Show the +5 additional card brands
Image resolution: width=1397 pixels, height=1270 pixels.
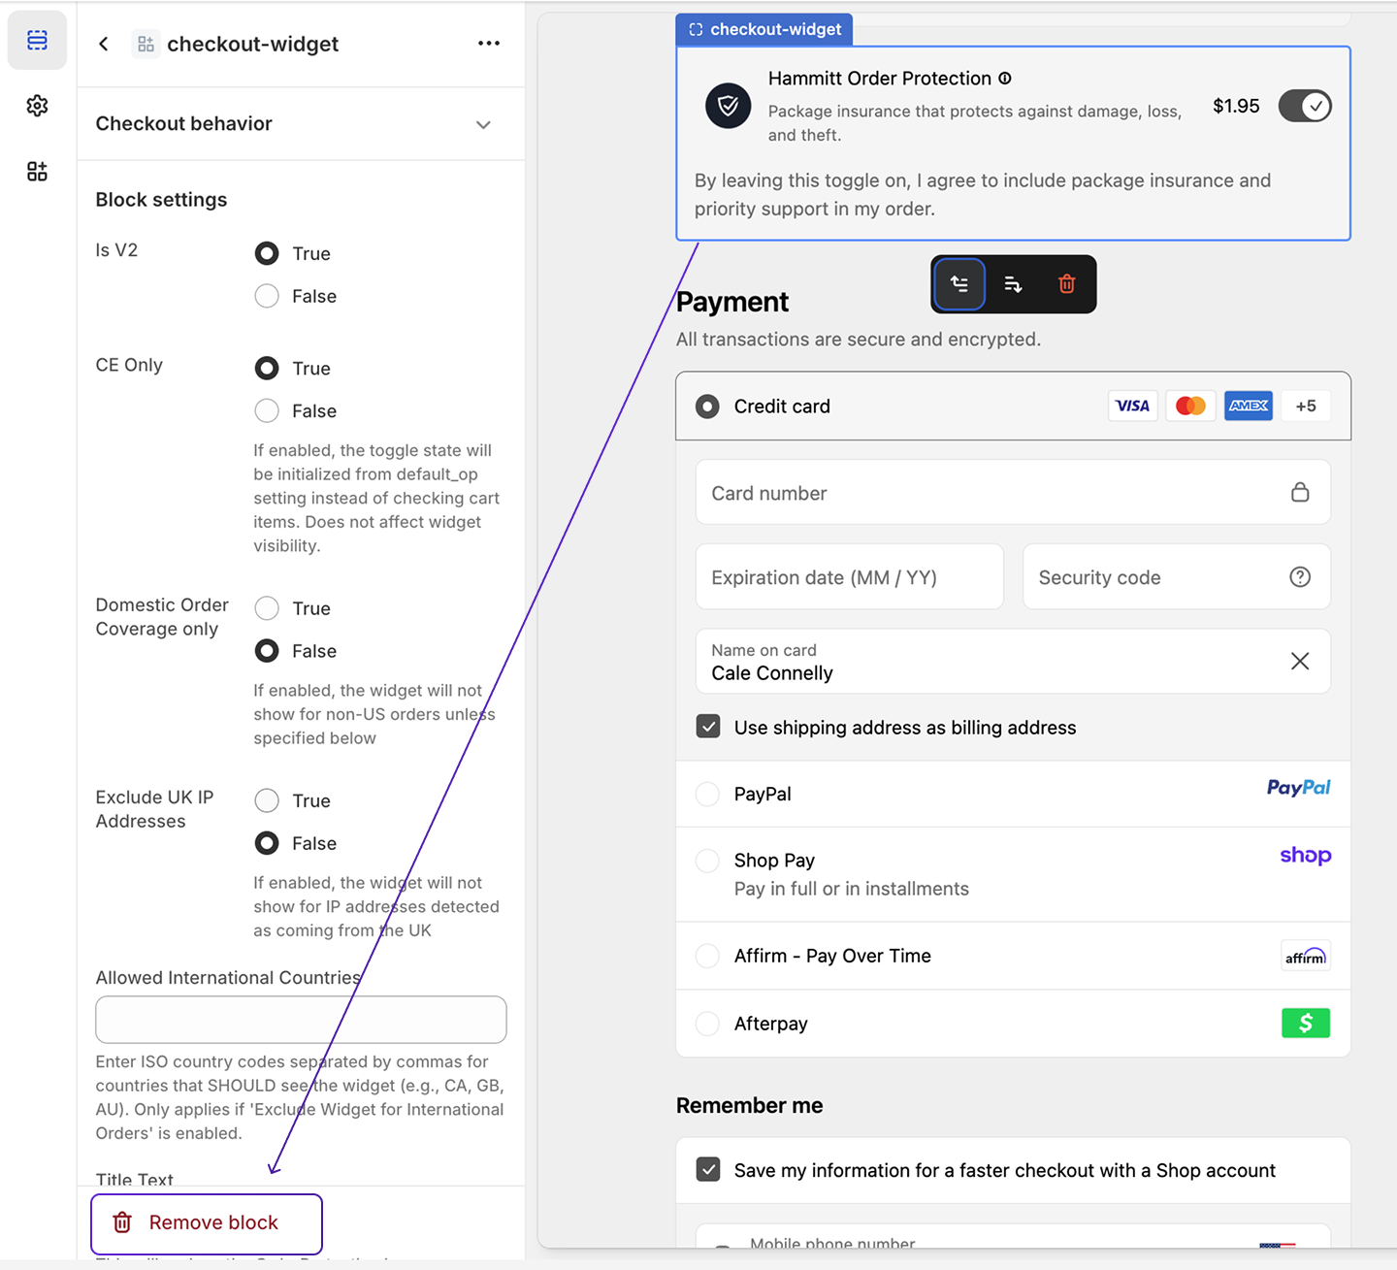1306,406
